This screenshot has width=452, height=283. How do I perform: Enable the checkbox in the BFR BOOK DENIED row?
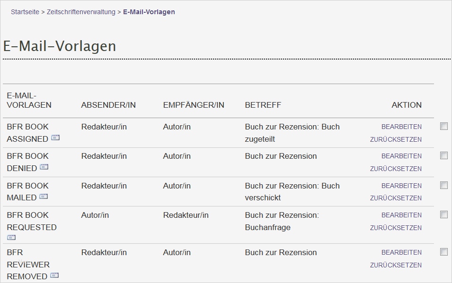(x=444, y=155)
